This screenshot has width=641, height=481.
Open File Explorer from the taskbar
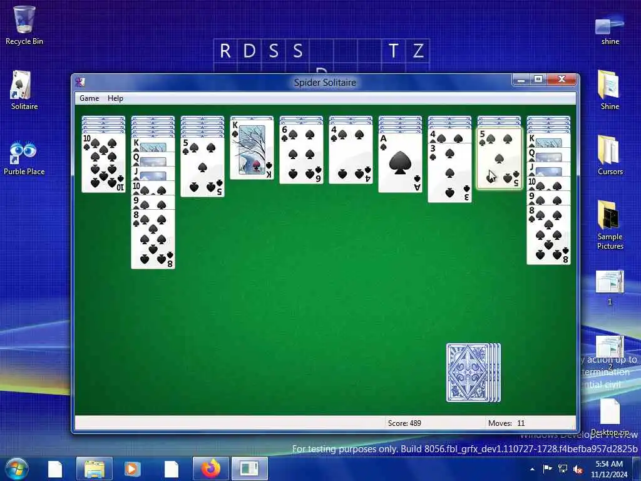click(94, 468)
